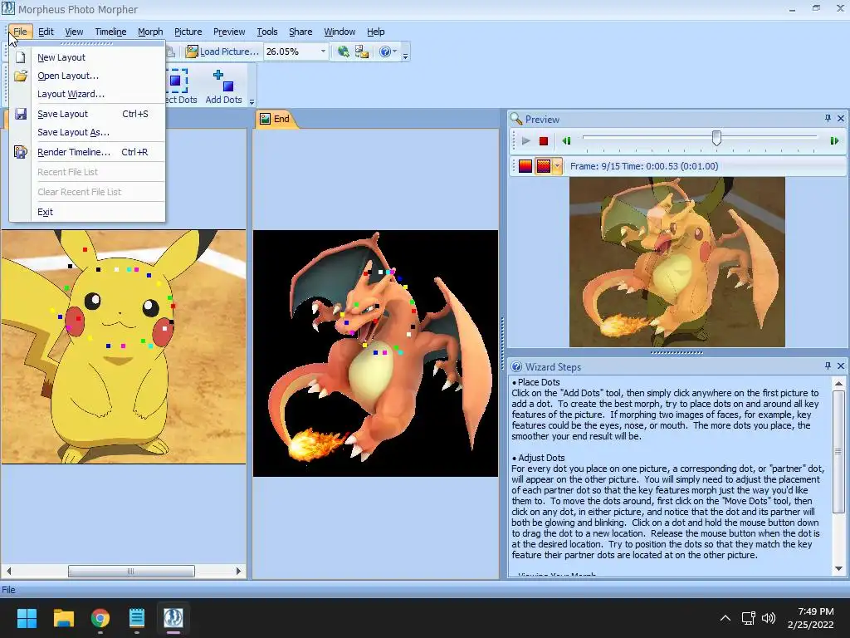Open the File menu
Screen dimensions: 850x638
pos(20,32)
